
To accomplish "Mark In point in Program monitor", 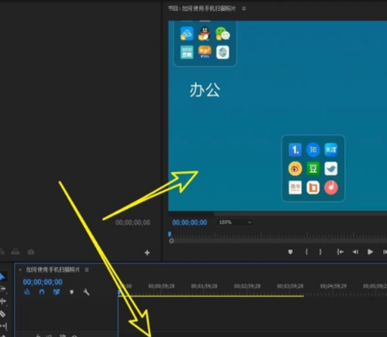I will point(307,252).
